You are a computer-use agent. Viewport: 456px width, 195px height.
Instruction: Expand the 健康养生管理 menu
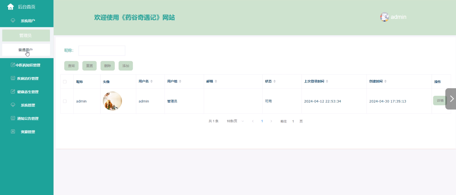[x=27, y=92]
